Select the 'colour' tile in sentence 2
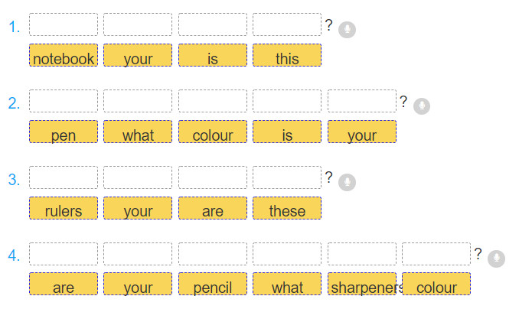This screenshot has width=532, height=322. point(213,132)
